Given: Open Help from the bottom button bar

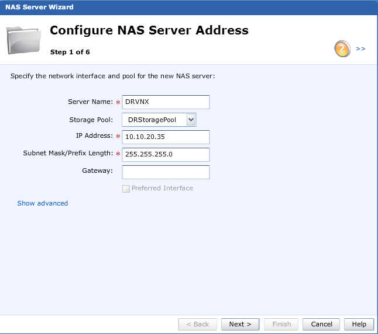Looking at the screenshot, I should (x=359, y=324).
